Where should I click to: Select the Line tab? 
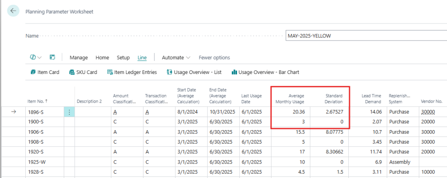tap(142, 57)
